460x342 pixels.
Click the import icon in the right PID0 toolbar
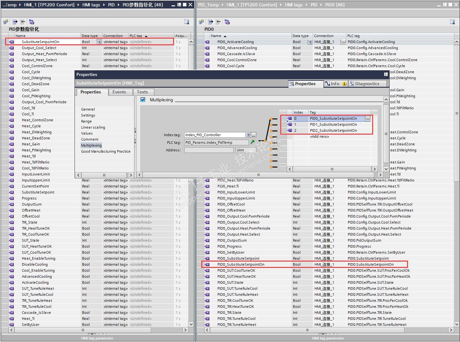(218, 22)
